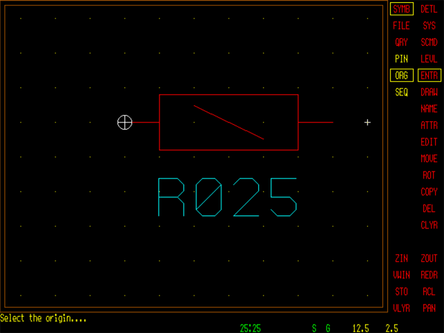444x333 pixels.
Task: Open the EDIT menu
Action: tap(429, 142)
